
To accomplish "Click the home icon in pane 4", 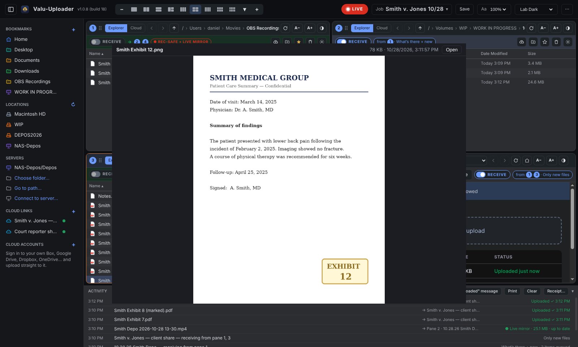I will [527, 160].
